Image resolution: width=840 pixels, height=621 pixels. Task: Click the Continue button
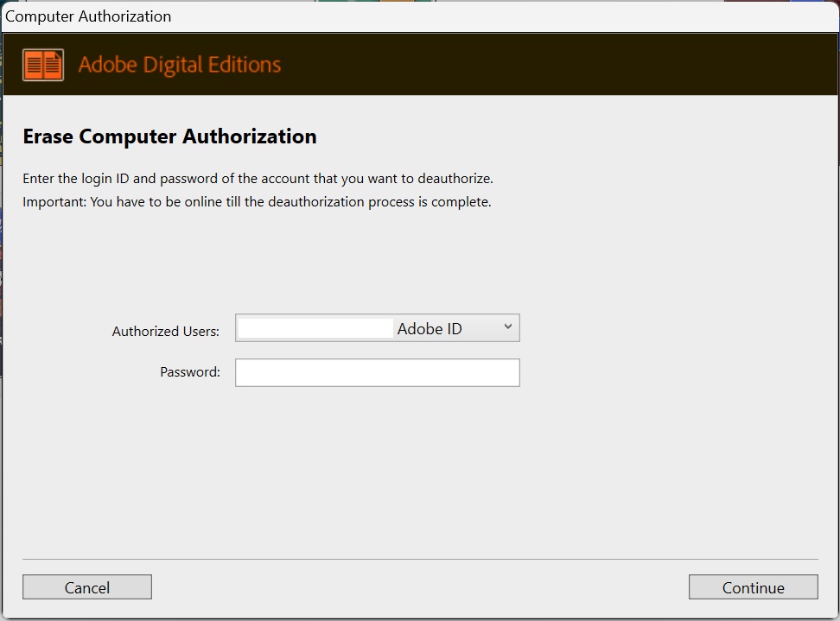pos(754,587)
